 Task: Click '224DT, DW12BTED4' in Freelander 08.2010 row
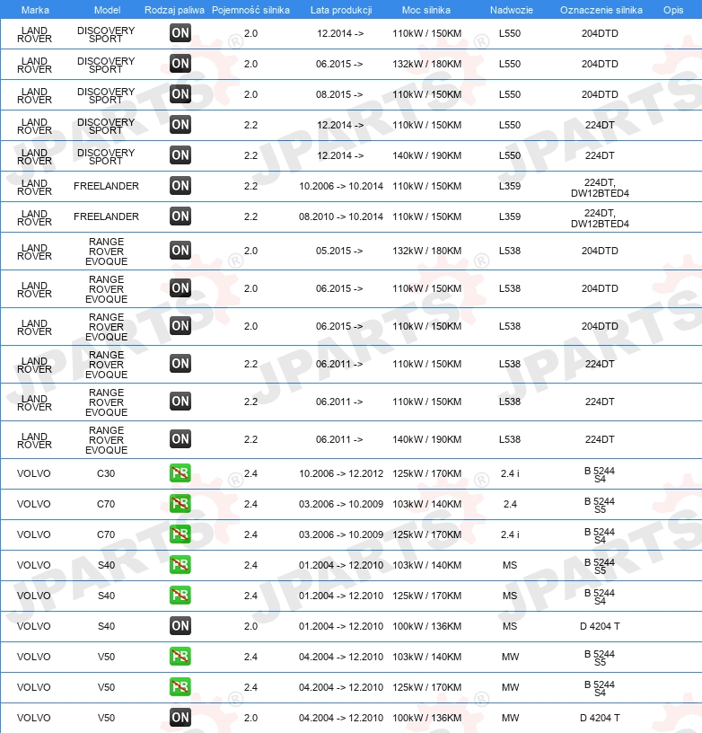pos(600,218)
